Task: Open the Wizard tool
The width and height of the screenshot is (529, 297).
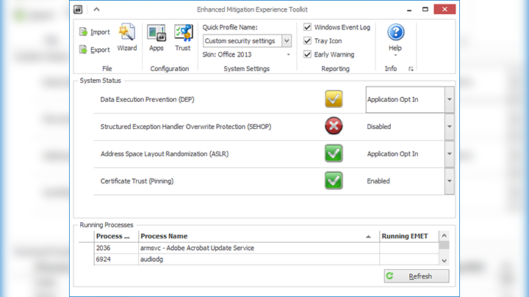Action: pos(126,34)
